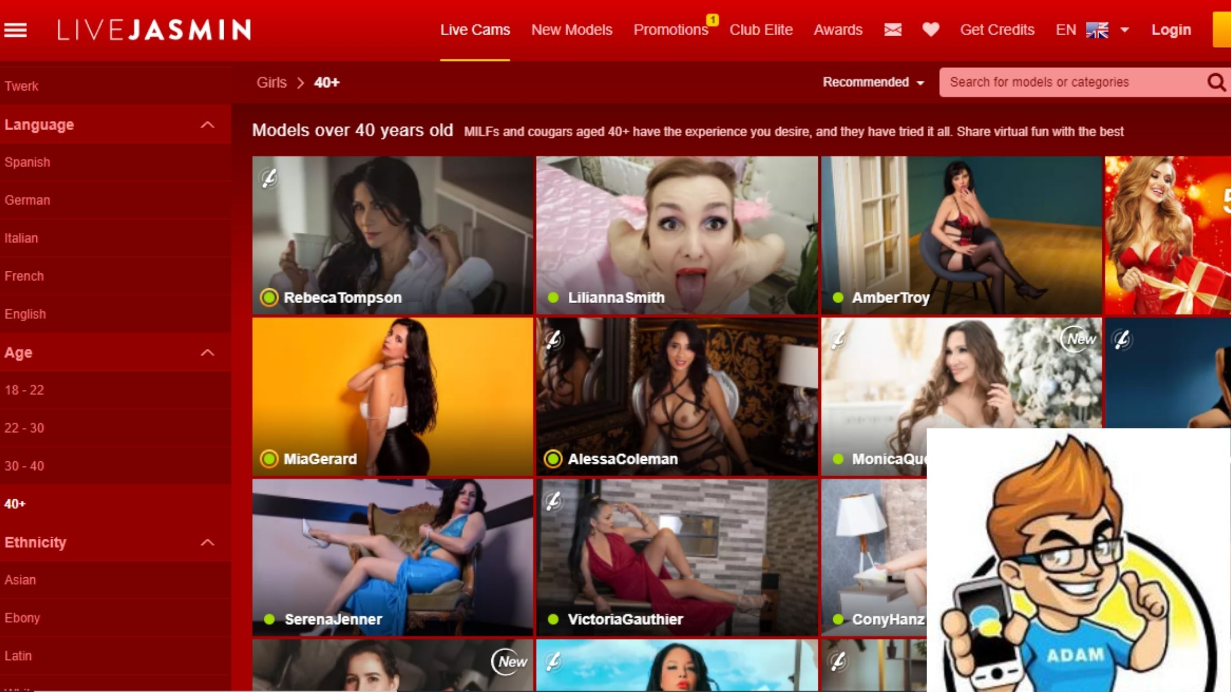Click the toy icon on MonicaQu card

[838, 339]
